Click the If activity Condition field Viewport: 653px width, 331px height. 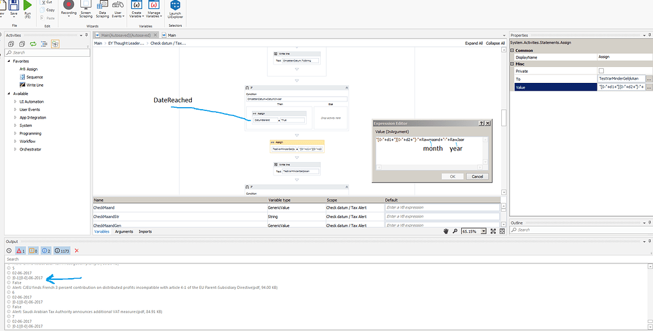click(x=297, y=99)
